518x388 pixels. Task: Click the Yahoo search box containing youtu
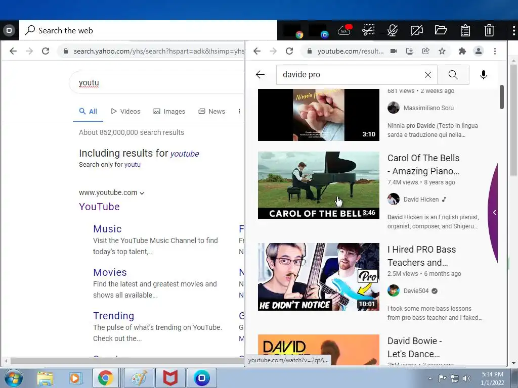(x=157, y=82)
